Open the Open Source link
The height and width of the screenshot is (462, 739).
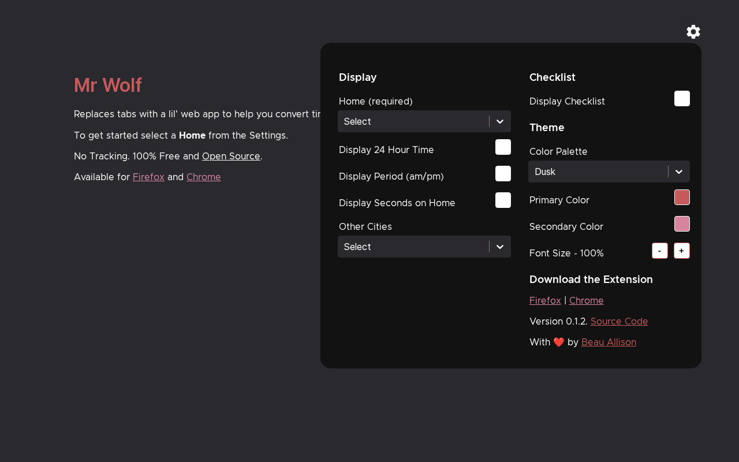(231, 156)
